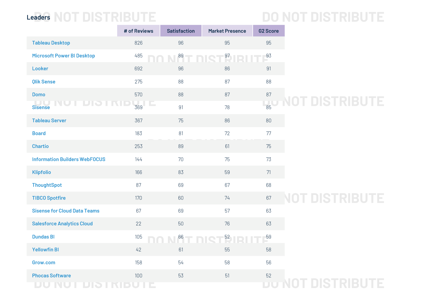Click the Grow.com link
Screen dimensions: 425x297
(x=43, y=263)
